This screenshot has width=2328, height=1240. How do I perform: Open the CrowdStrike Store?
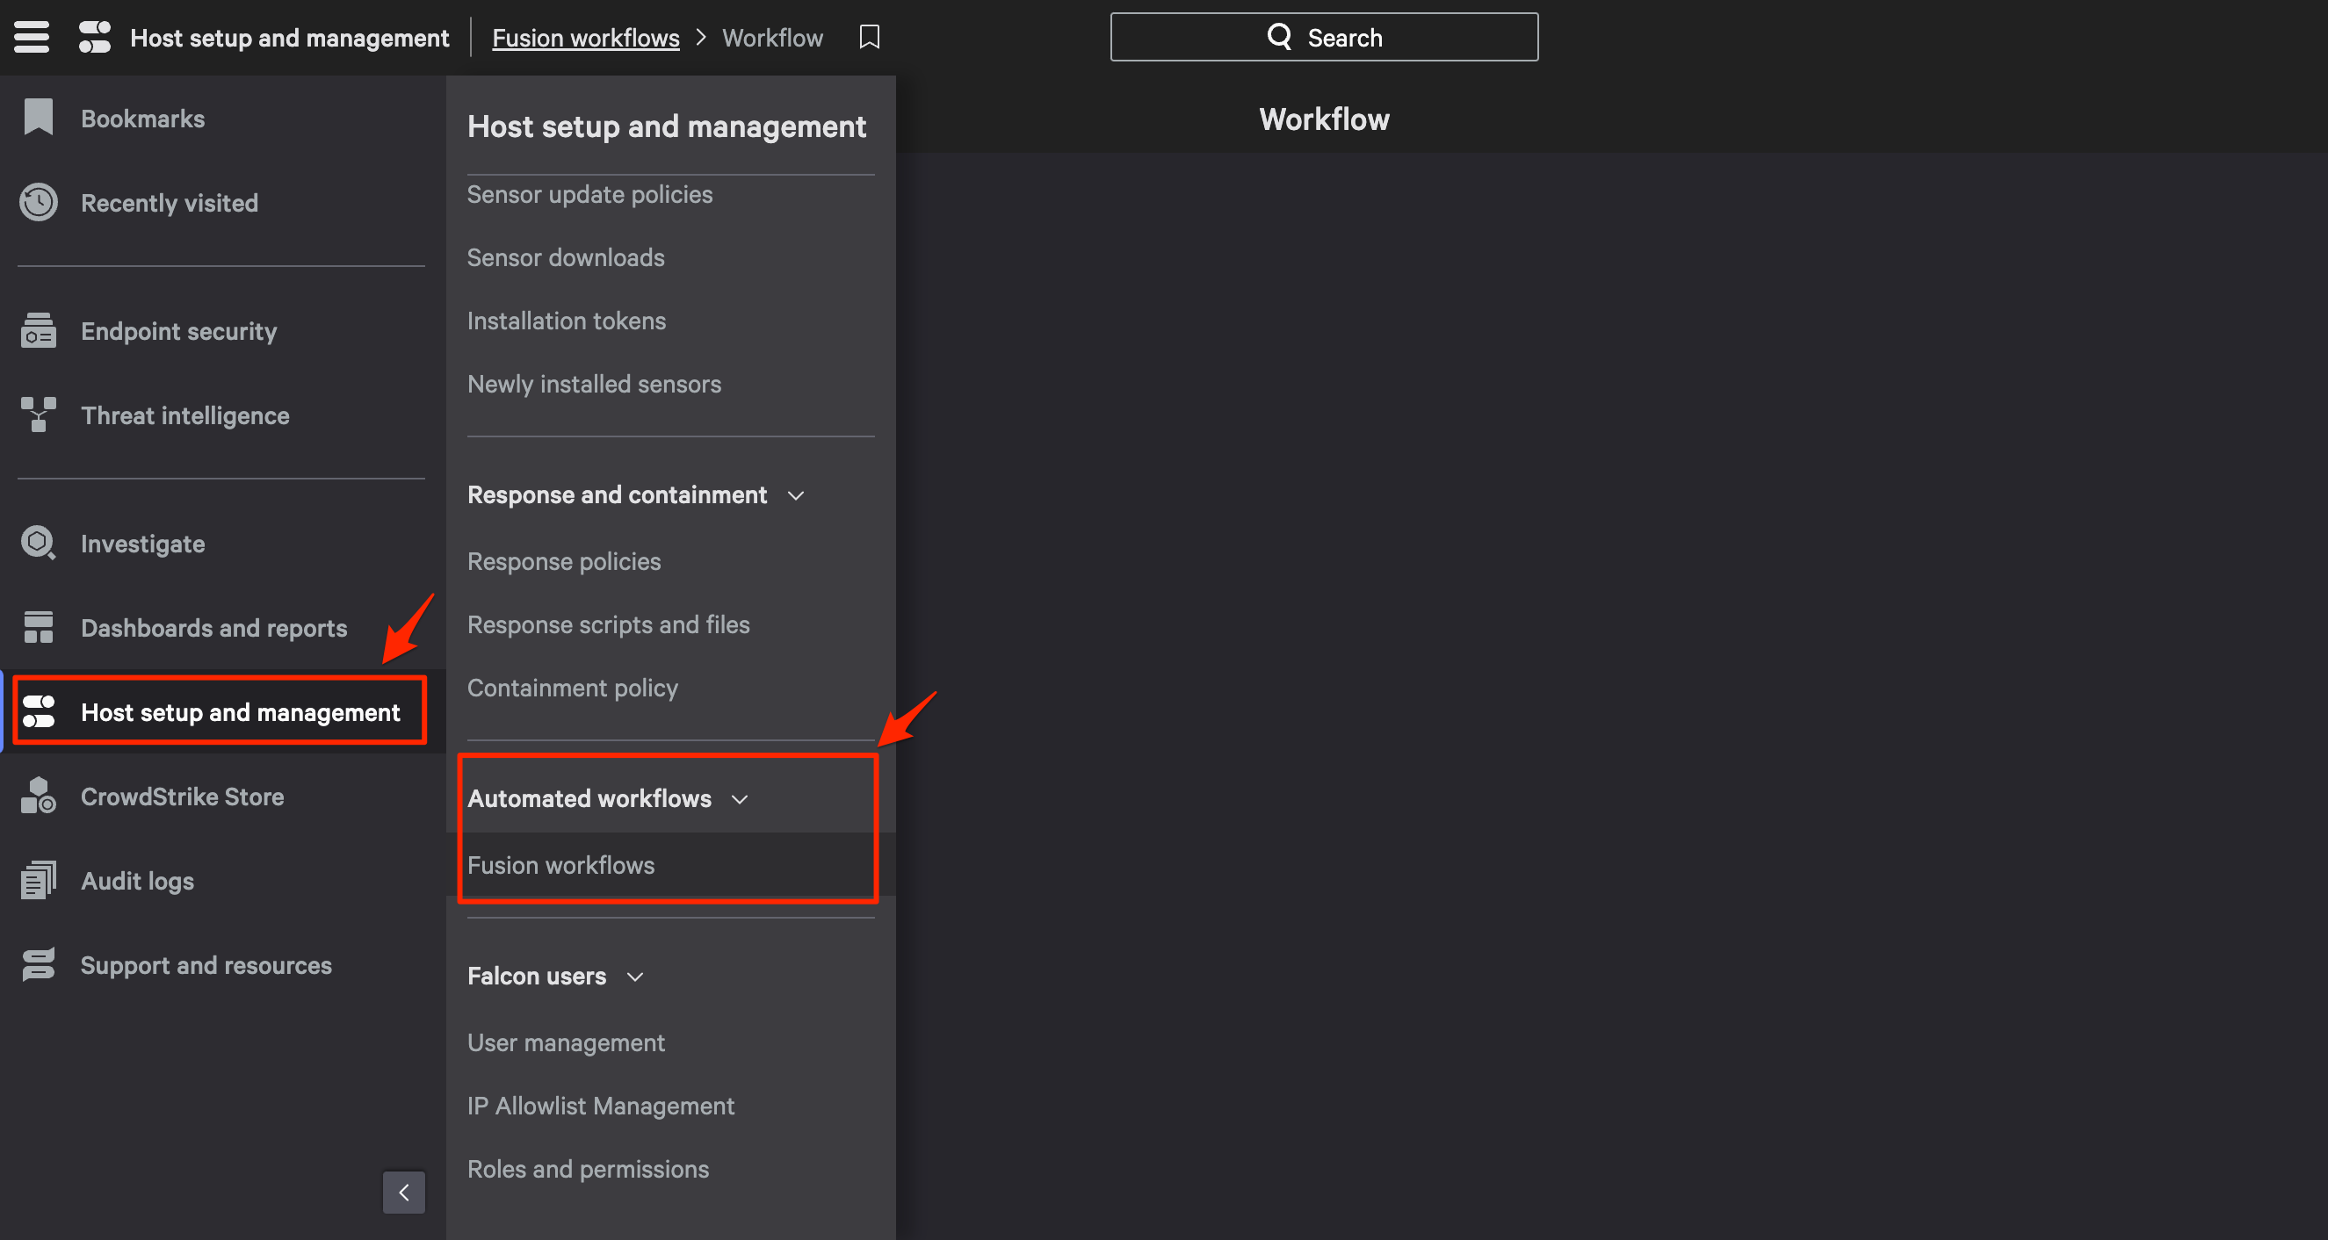pyautogui.click(x=182, y=797)
